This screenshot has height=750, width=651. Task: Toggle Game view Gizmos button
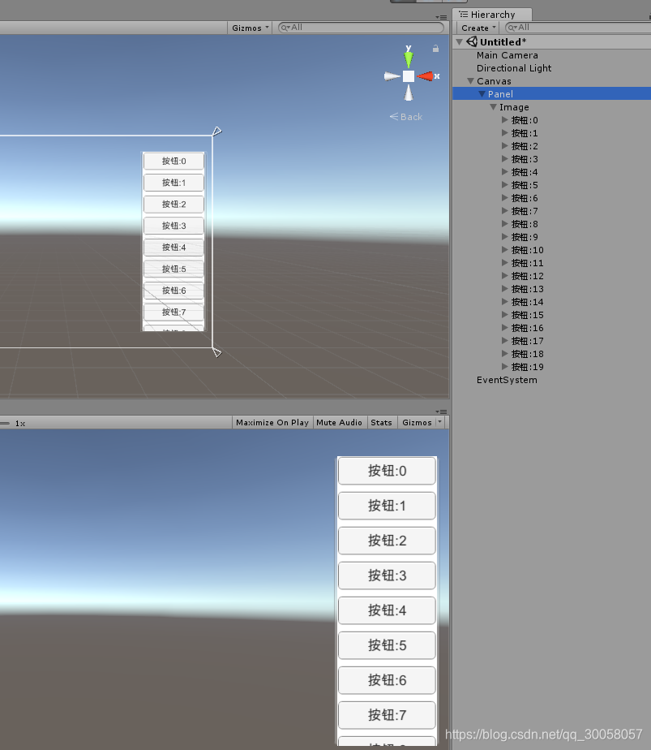click(417, 422)
